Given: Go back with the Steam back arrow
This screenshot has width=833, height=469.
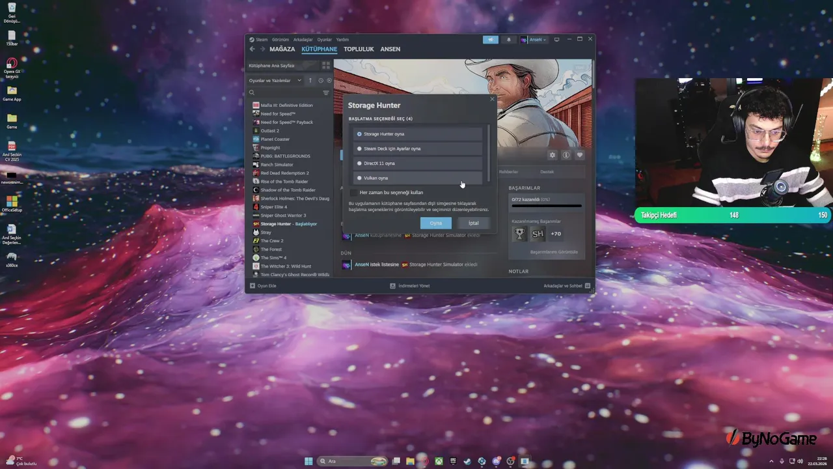Looking at the screenshot, I should [x=253, y=49].
